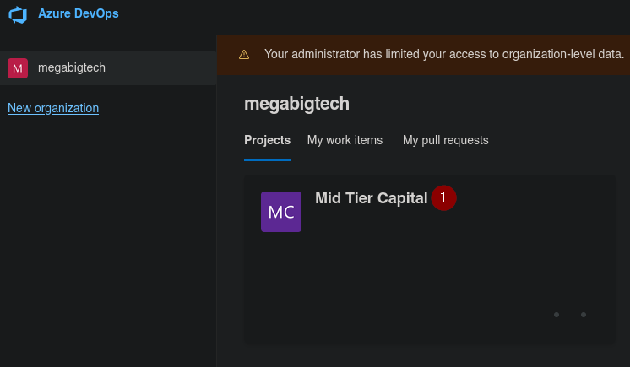Open the Mid Tier Capital project title

371,198
